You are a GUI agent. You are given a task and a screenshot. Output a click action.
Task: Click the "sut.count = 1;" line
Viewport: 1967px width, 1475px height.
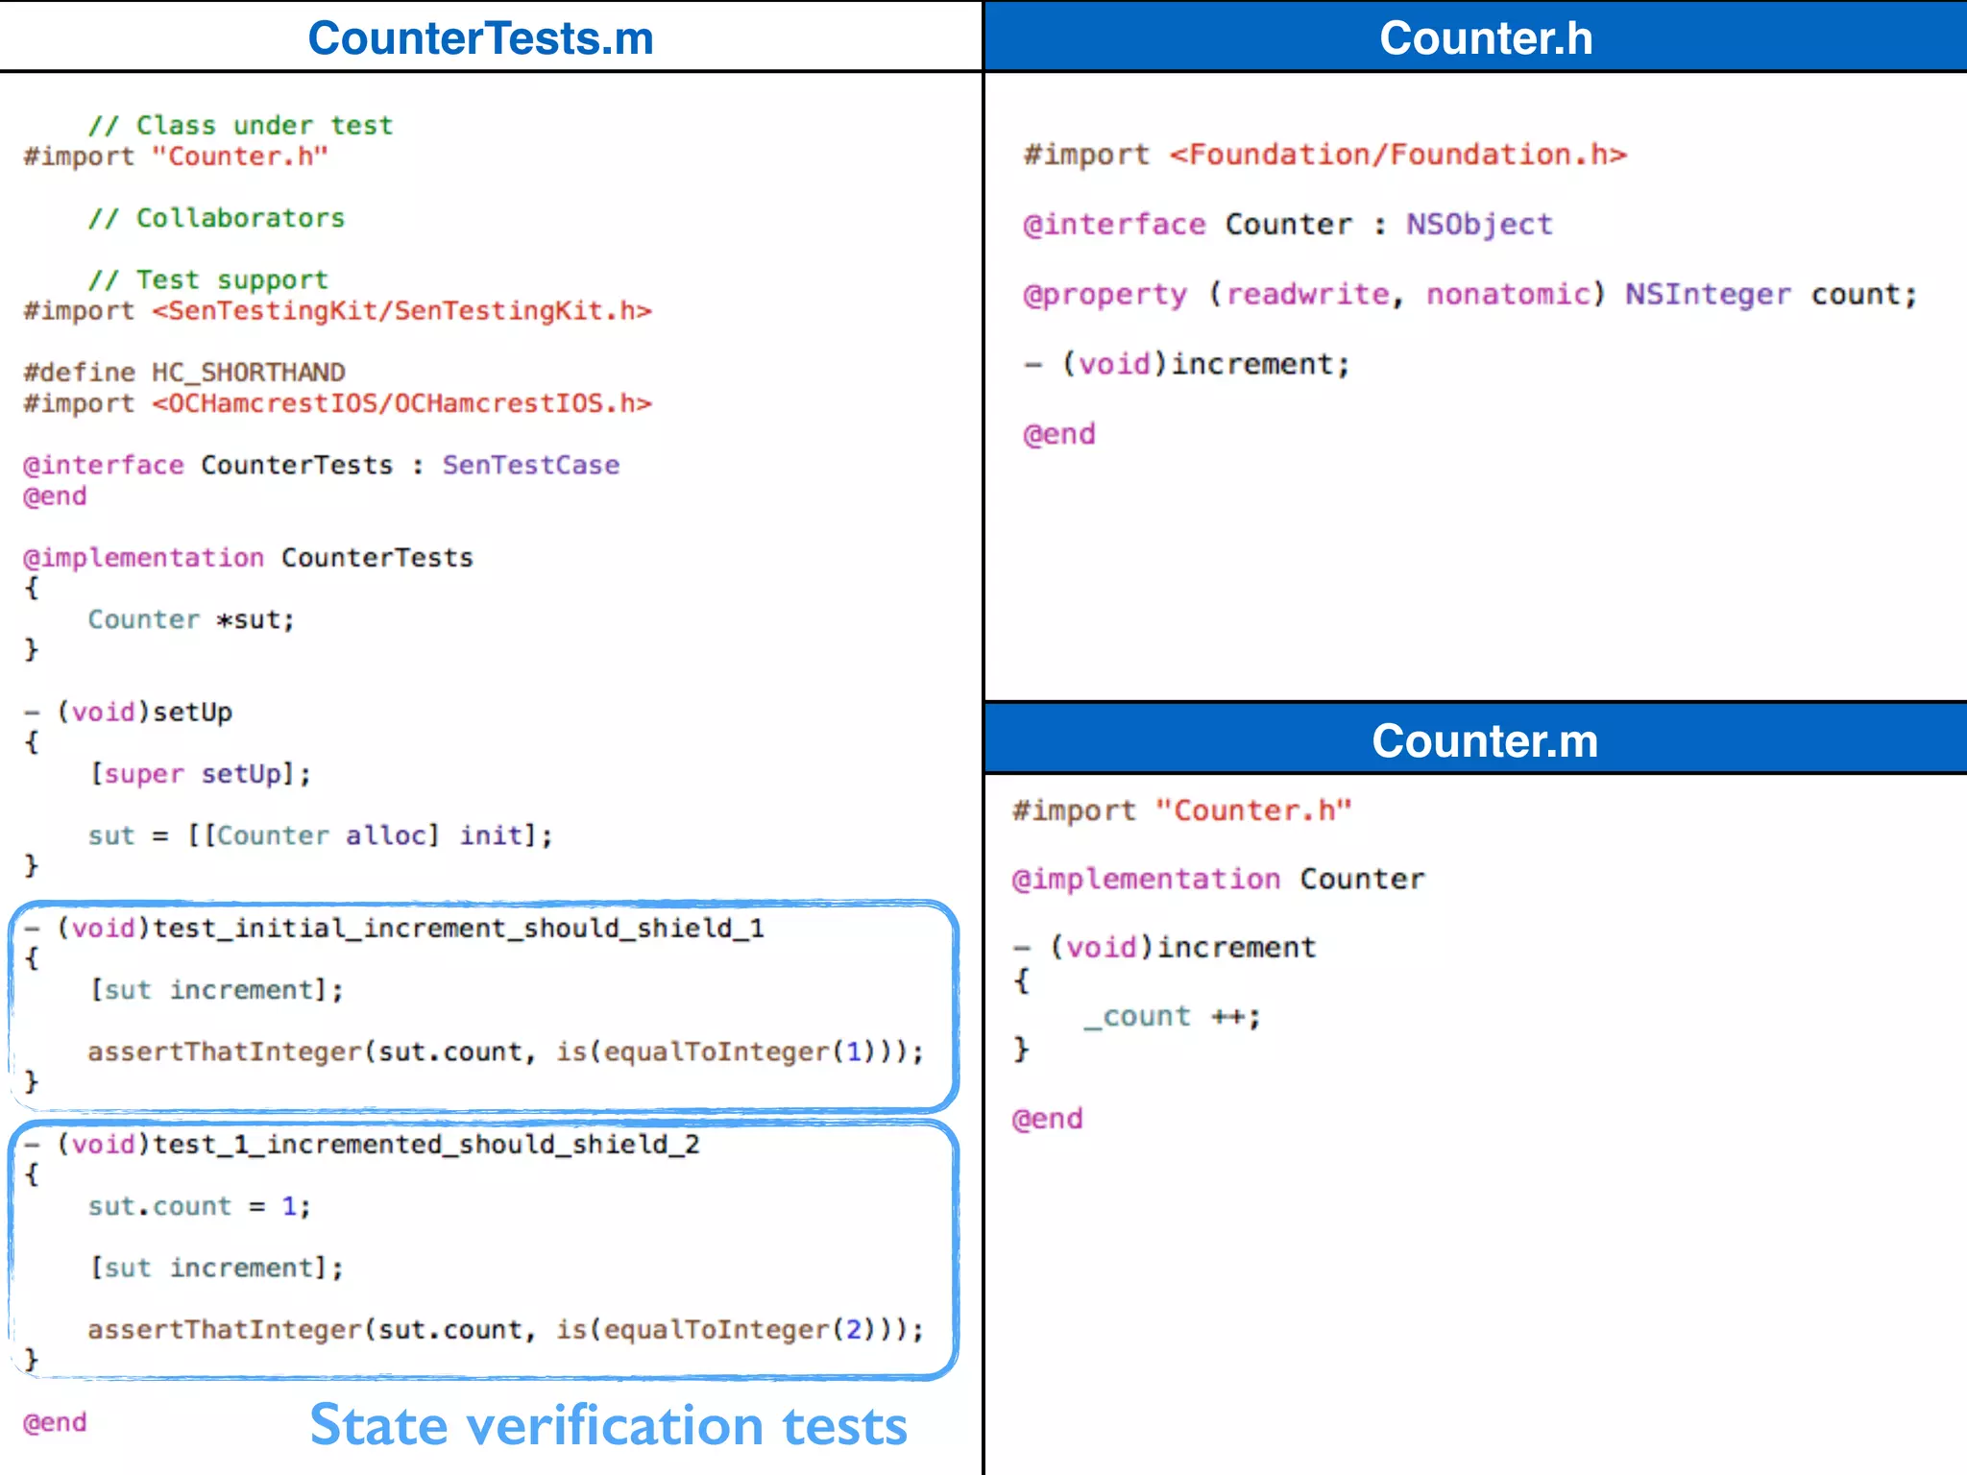coord(200,1206)
